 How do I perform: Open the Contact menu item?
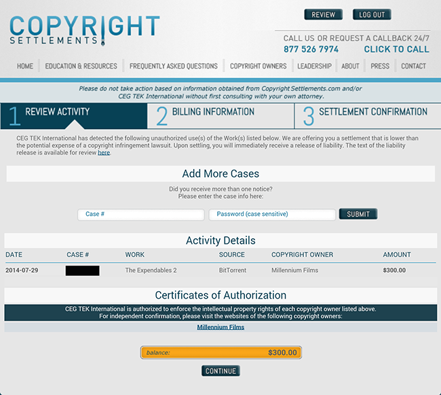pyautogui.click(x=413, y=66)
